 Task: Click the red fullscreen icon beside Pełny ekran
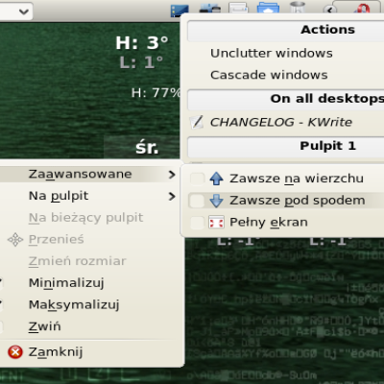[x=216, y=223]
